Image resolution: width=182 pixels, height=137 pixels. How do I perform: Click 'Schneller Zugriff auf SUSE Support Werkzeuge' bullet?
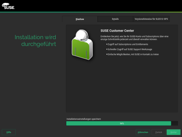pos(129,49)
